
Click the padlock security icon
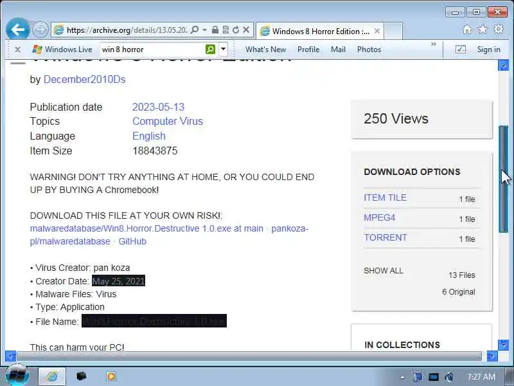click(215, 30)
